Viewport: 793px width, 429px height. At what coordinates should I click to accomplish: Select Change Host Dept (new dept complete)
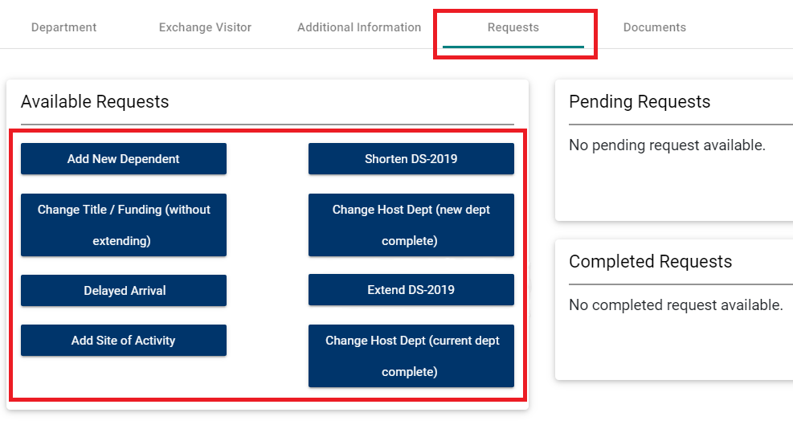tap(411, 225)
